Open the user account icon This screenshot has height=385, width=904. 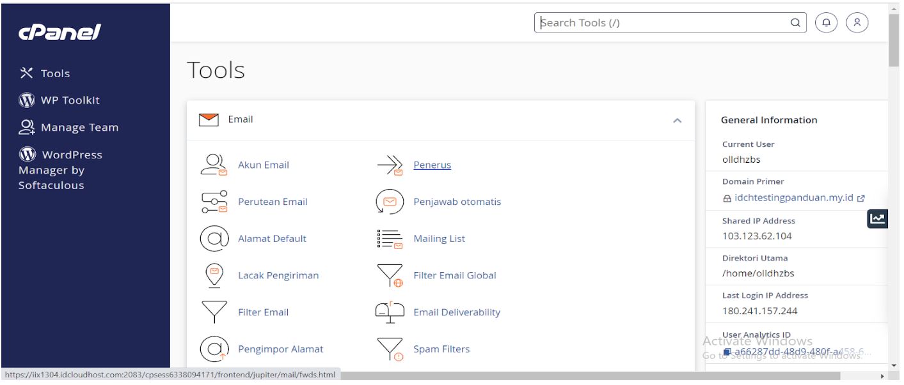pos(857,22)
